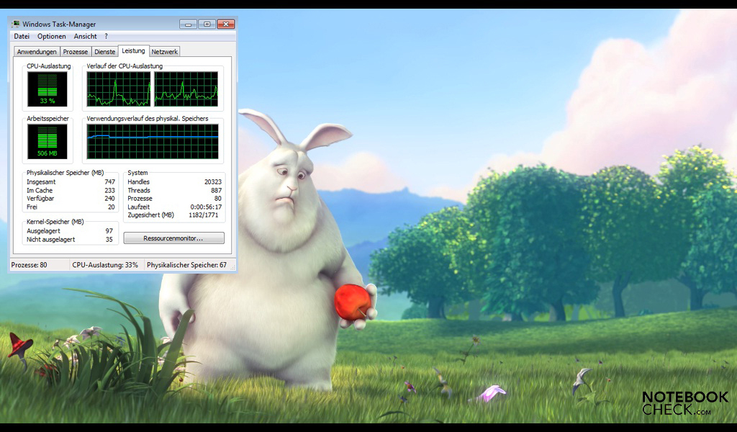Open the Ressourcenmonitor
737x432 pixels.
[x=173, y=238]
